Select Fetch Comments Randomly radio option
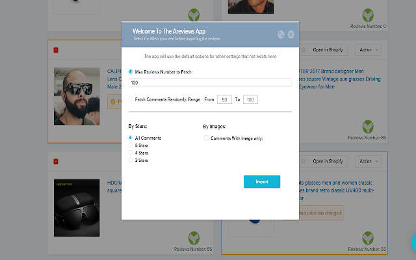The width and height of the screenshot is (416, 260). pos(131,99)
